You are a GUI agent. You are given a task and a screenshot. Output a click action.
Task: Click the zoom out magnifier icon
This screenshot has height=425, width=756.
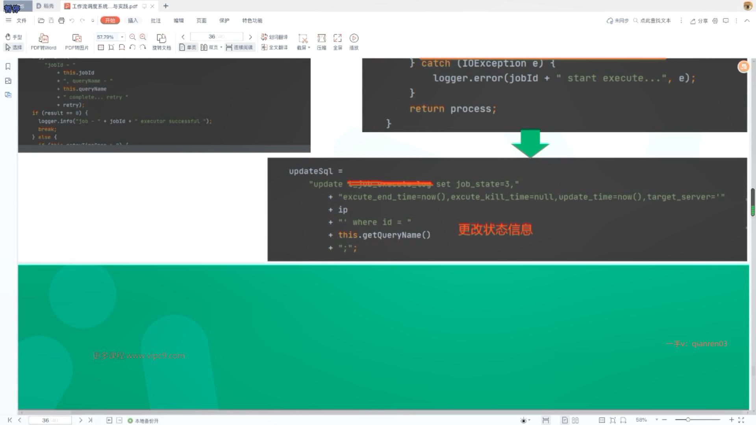(133, 37)
